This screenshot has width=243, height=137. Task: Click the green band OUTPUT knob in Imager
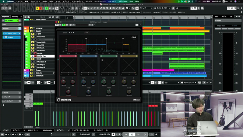pos(109,92)
